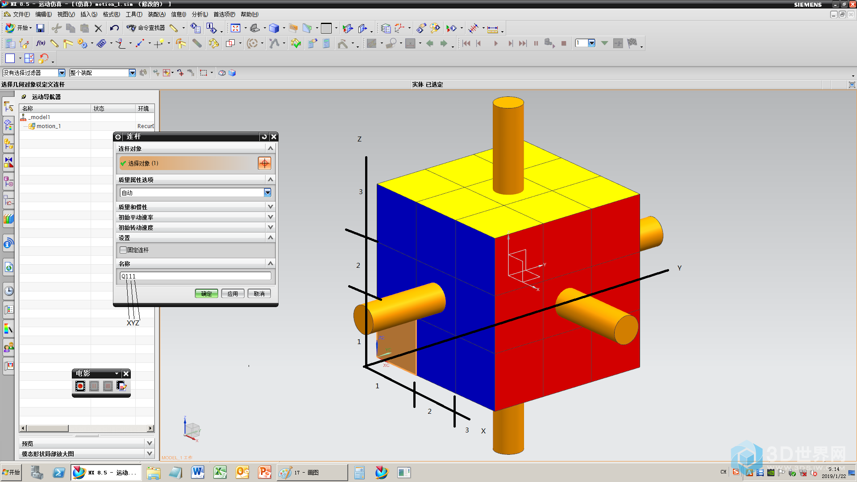Open the 整个装配 scope dropdown

pyautogui.click(x=132, y=73)
